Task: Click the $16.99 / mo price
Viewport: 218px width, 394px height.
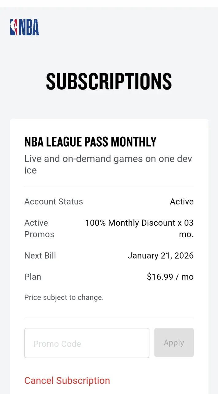Action: tap(170, 277)
